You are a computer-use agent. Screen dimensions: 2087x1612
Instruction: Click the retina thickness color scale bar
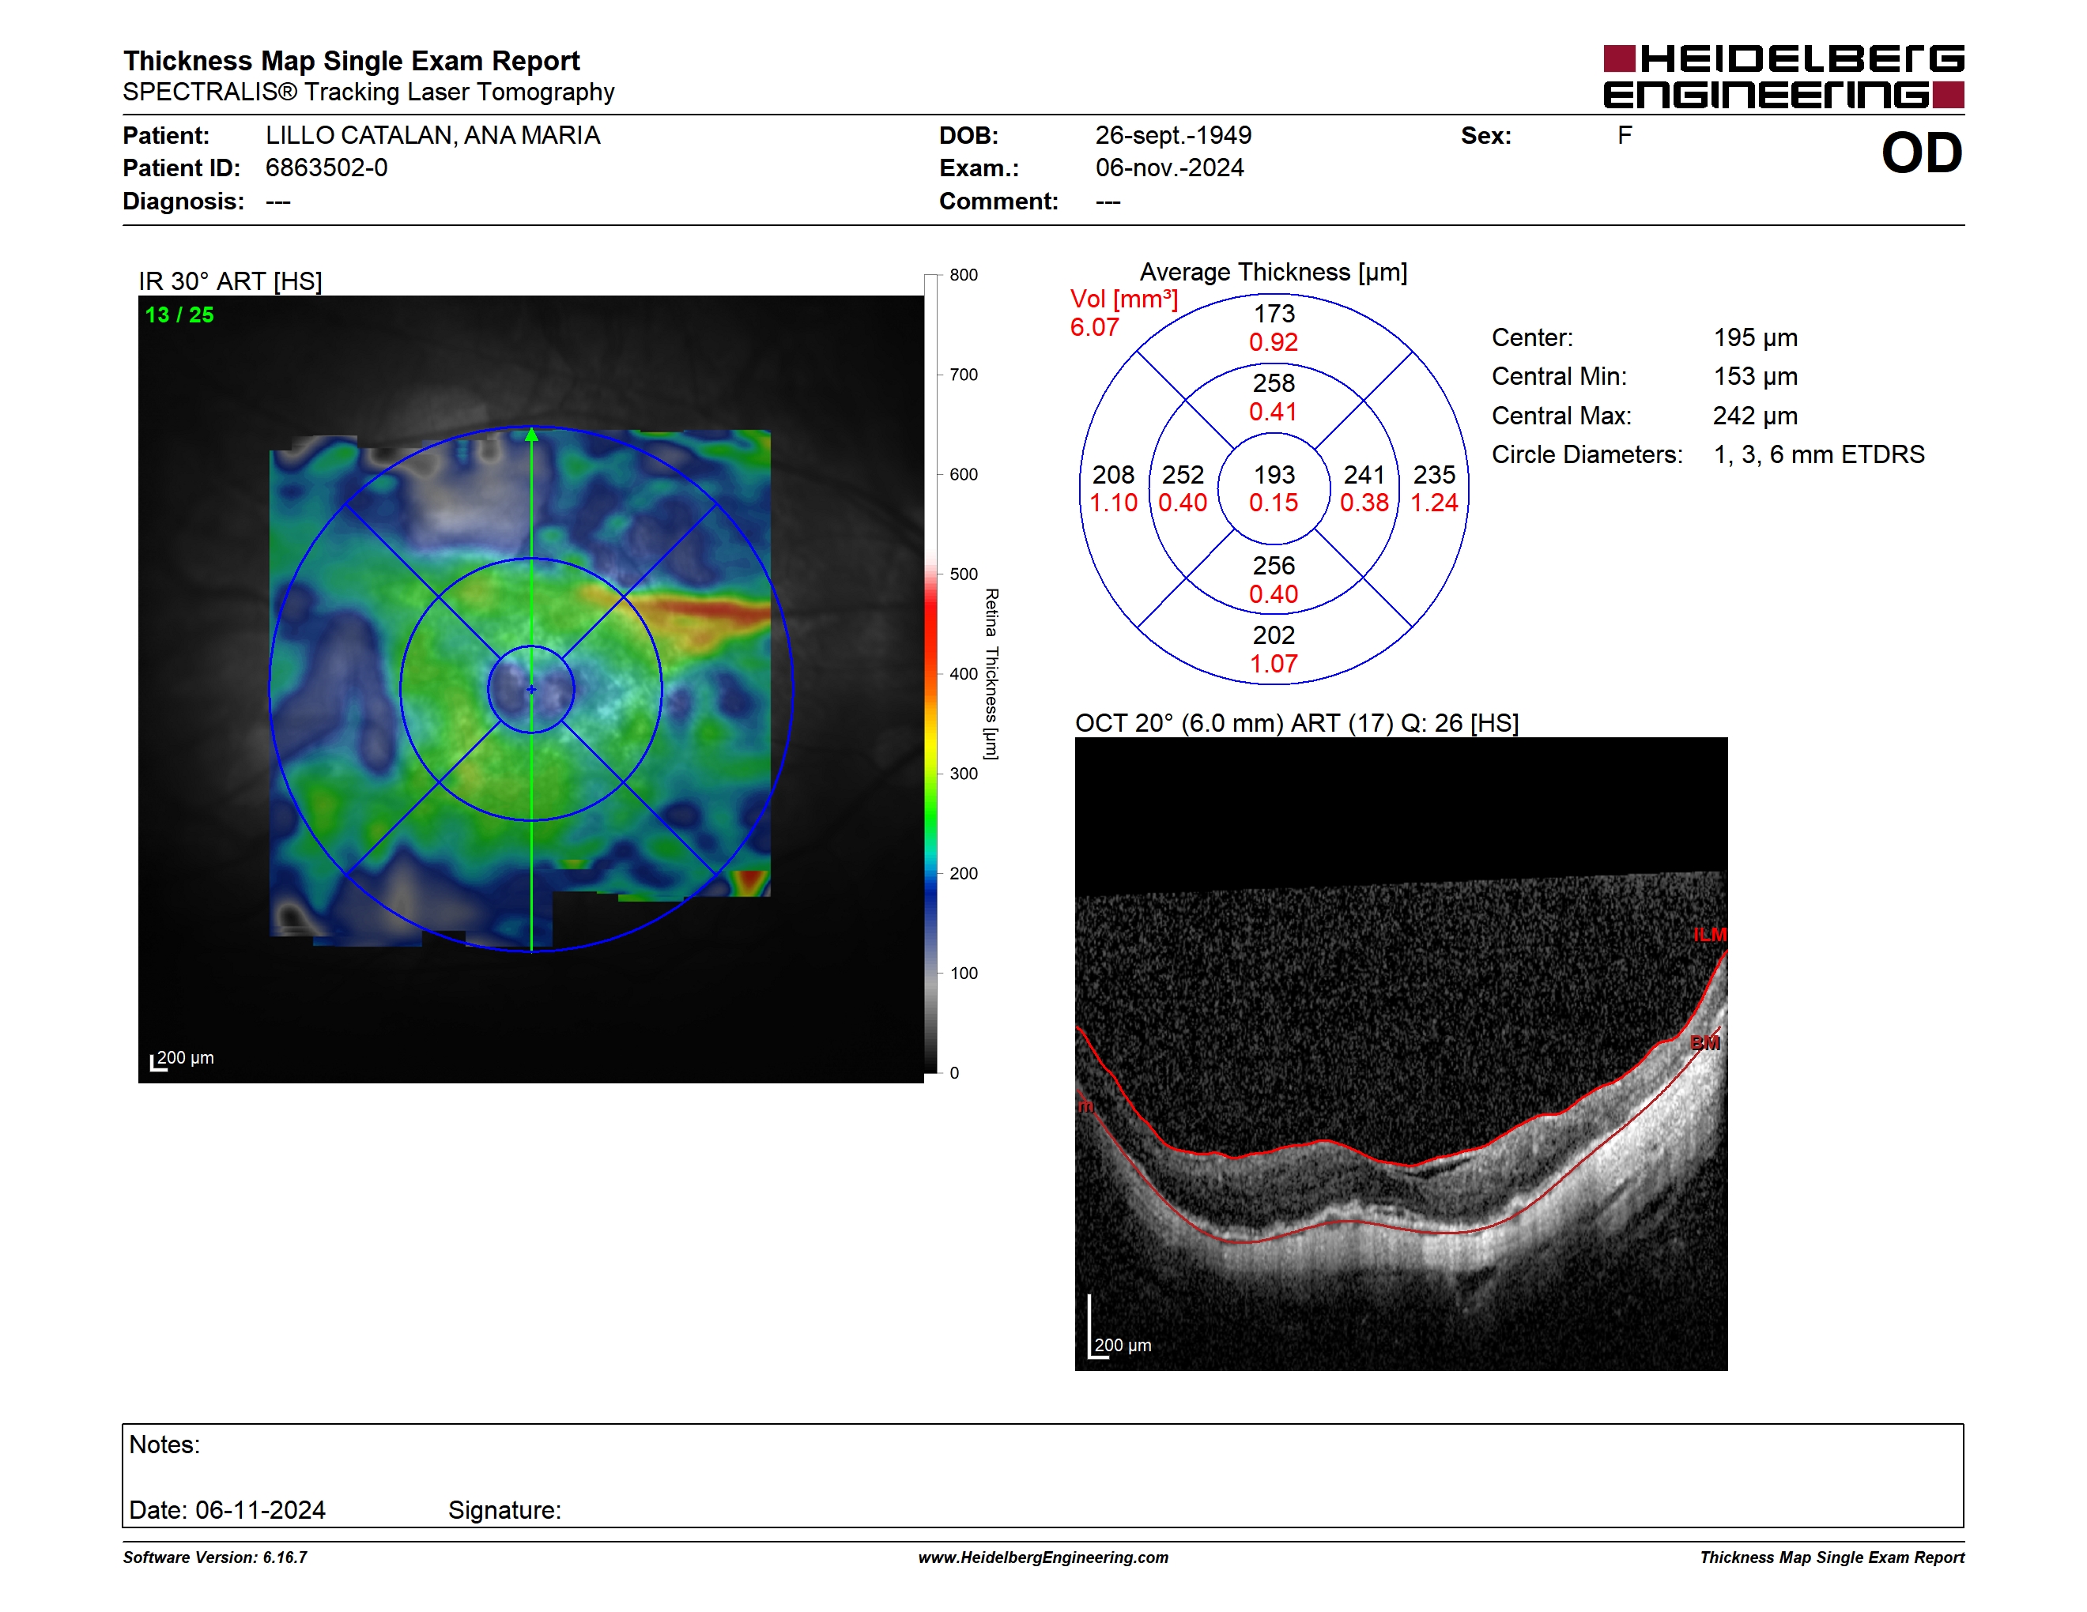(930, 674)
